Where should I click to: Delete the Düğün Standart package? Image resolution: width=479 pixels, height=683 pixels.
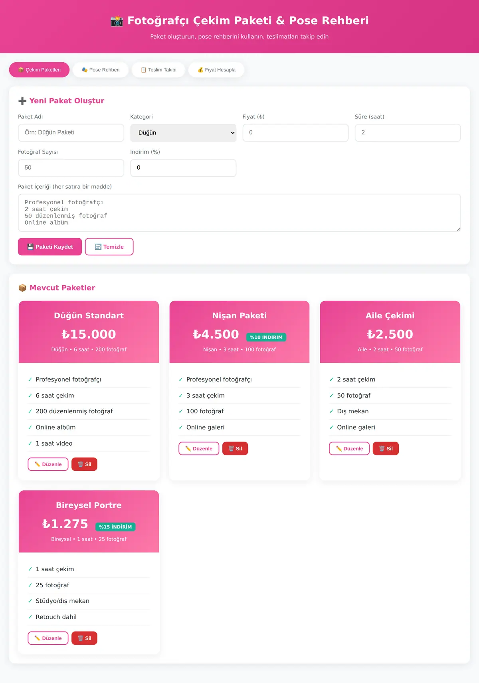[x=84, y=464]
